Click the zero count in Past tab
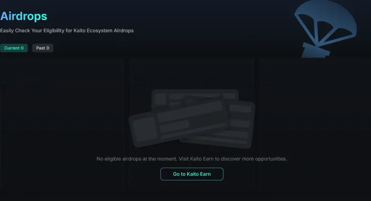371x201 pixels. (47, 48)
